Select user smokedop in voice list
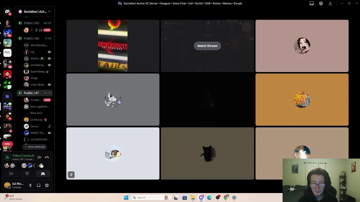The width and height of the screenshot is (360, 202). (37, 65)
